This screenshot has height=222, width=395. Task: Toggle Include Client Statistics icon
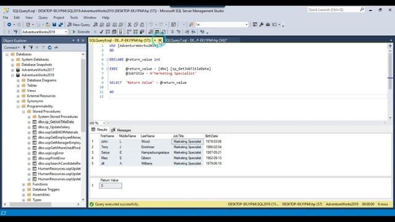point(142,31)
